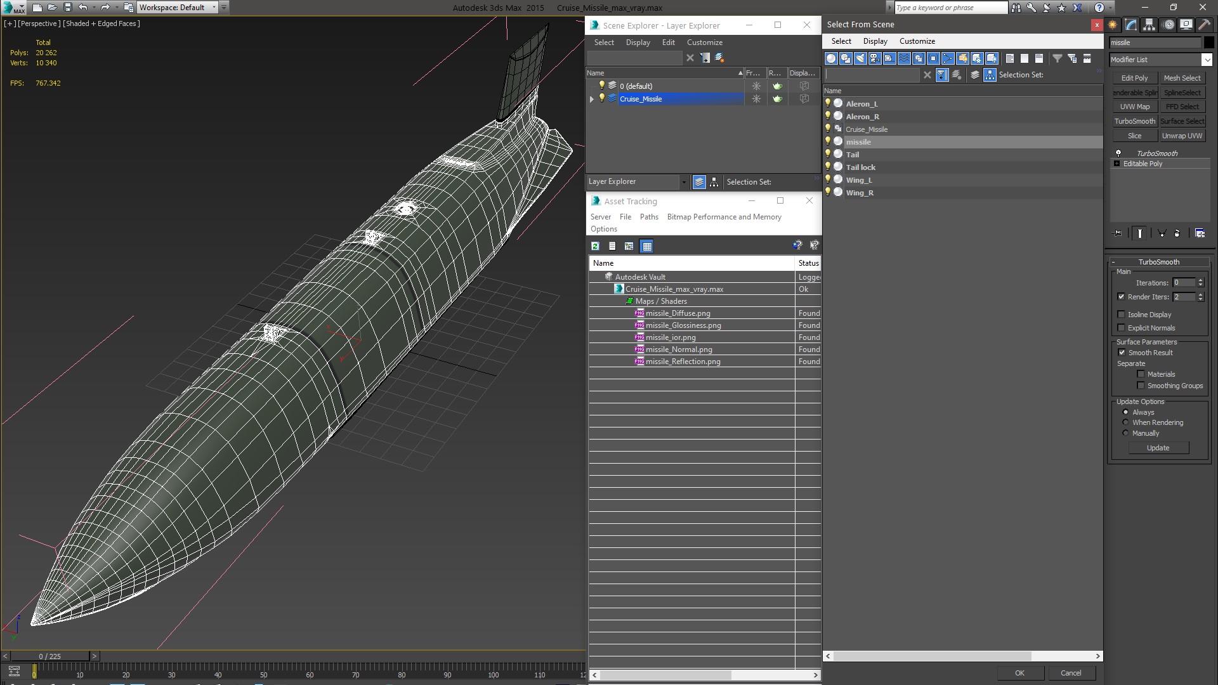The width and height of the screenshot is (1218, 685).
Task: Enable Explicit Normals checkbox
Action: tap(1122, 327)
